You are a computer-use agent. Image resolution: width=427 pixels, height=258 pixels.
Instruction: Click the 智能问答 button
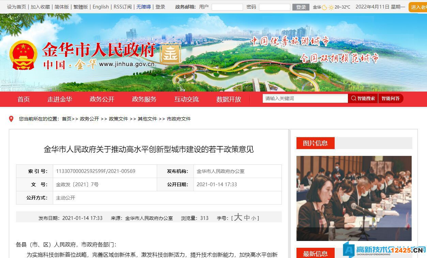pyautogui.click(x=391, y=98)
